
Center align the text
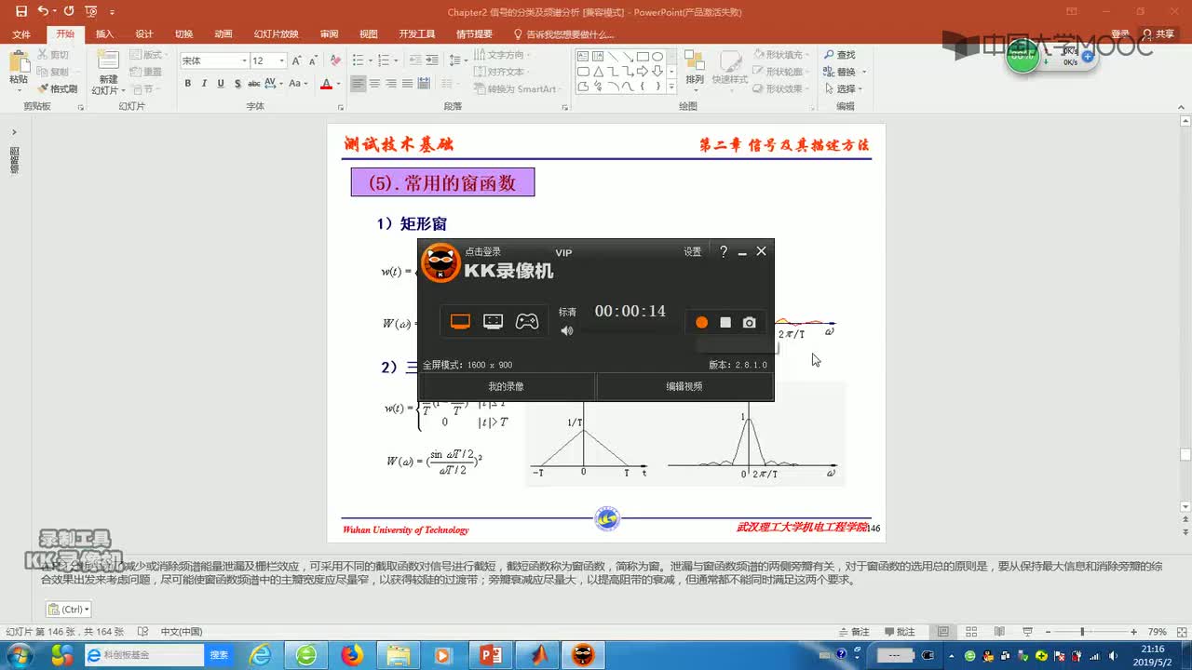pyautogui.click(x=375, y=84)
